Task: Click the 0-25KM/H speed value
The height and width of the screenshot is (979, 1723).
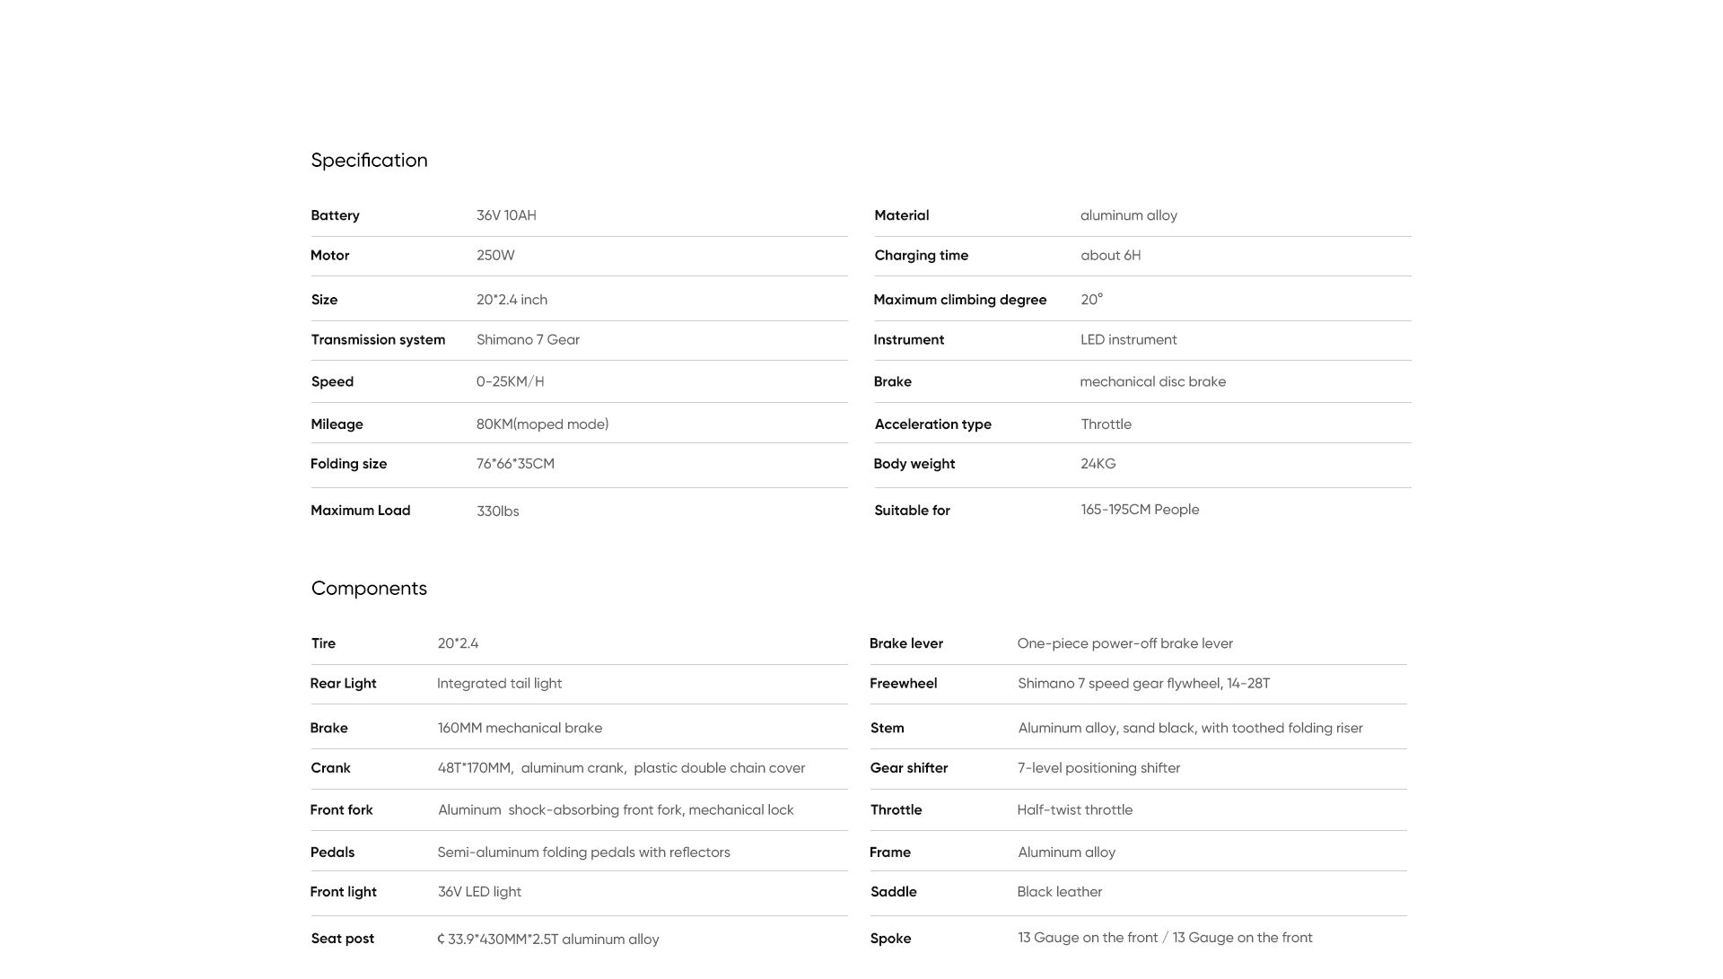Action: tap(510, 382)
